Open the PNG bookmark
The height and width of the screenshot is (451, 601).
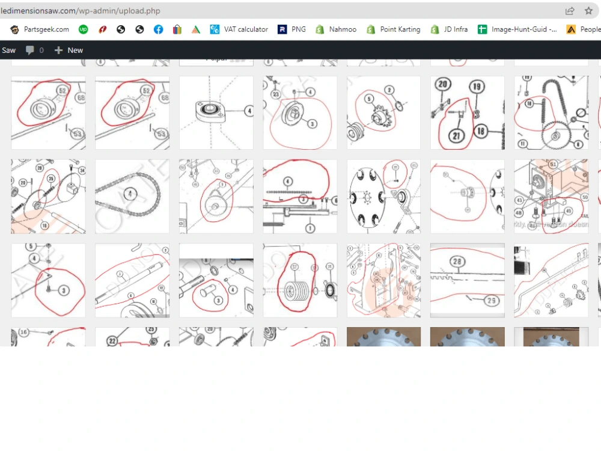(x=291, y=29)
